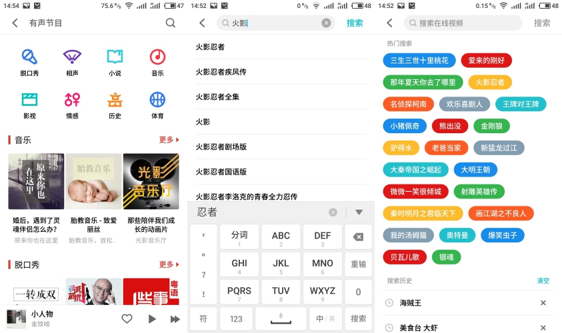Select the hot search tag 三生三世十里桃花
562x333 pixels.
click(x=419, y=61)
